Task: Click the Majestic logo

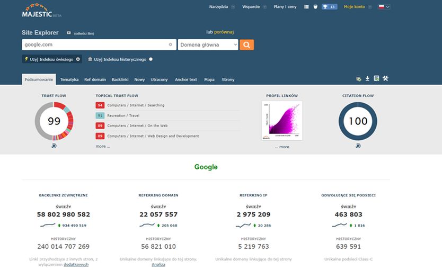Action: pyautogui.click(x=38, y=11)
